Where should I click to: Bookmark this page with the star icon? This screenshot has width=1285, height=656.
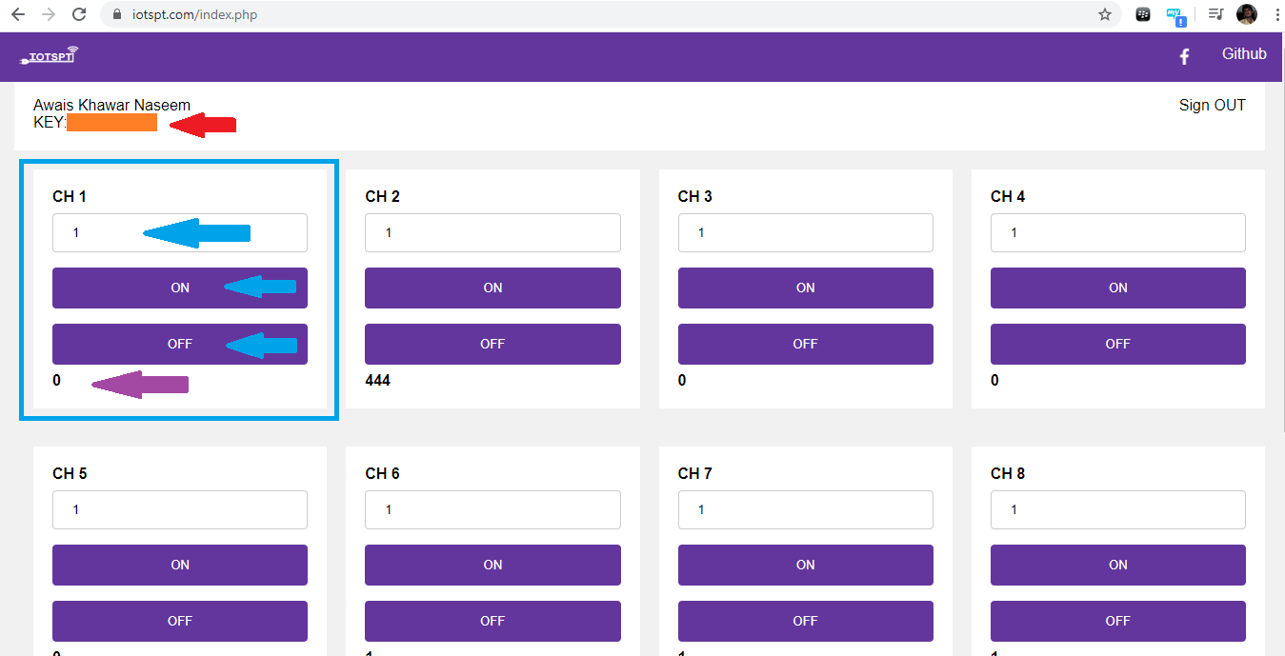pos(1105,14)
